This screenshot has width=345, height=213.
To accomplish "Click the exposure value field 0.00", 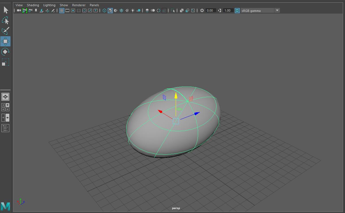I will (x=211, y=10).
